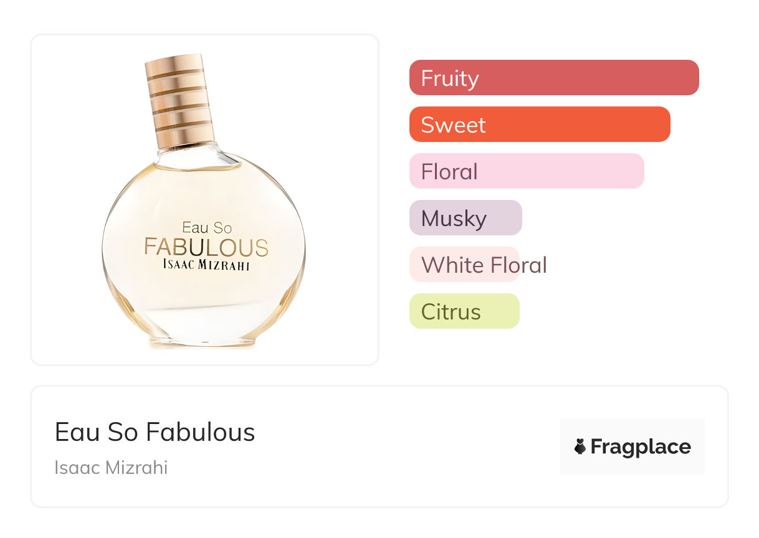
Task: Click the 'Eau So' text on bottle
Action: 207,228
